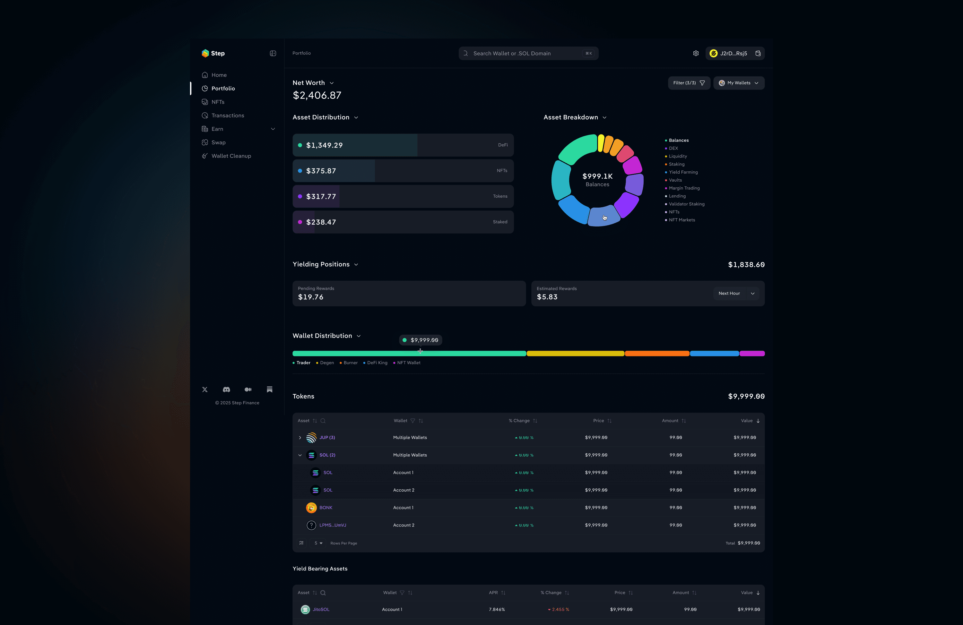Filter Tokens table by Wallet

coord(413,421)
